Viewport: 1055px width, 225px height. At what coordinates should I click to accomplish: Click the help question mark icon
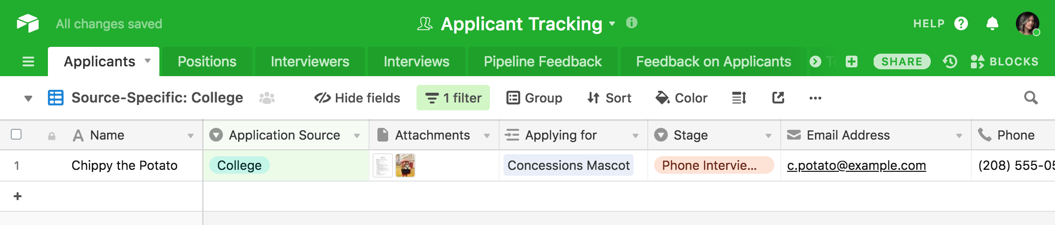click(x=961, y=23)
